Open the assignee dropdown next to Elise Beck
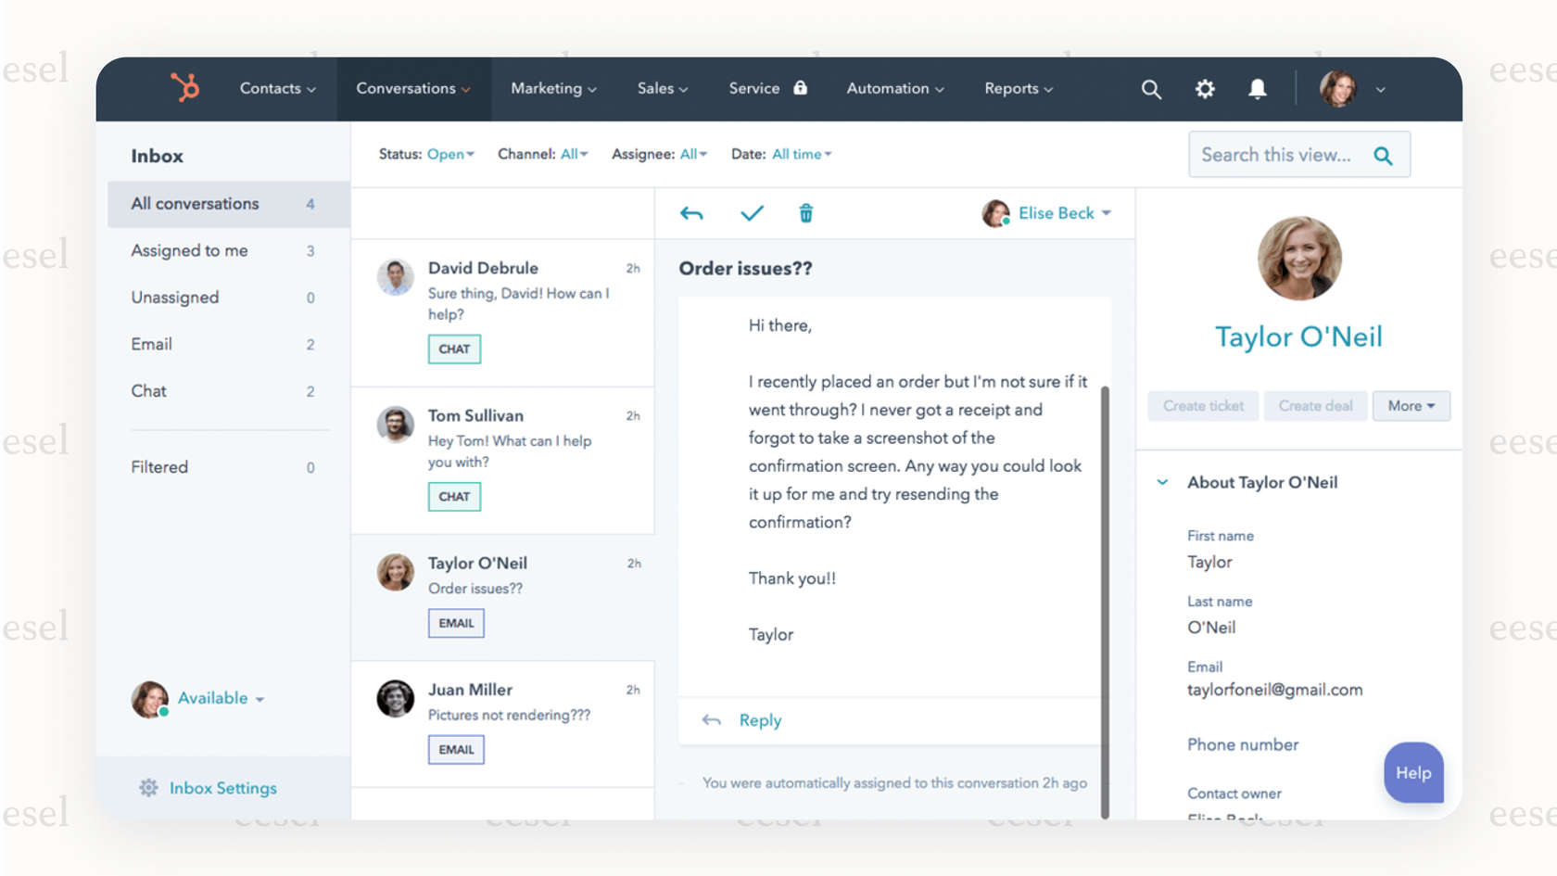This screenshot has height=876, width=1557. pos(1108,213)
